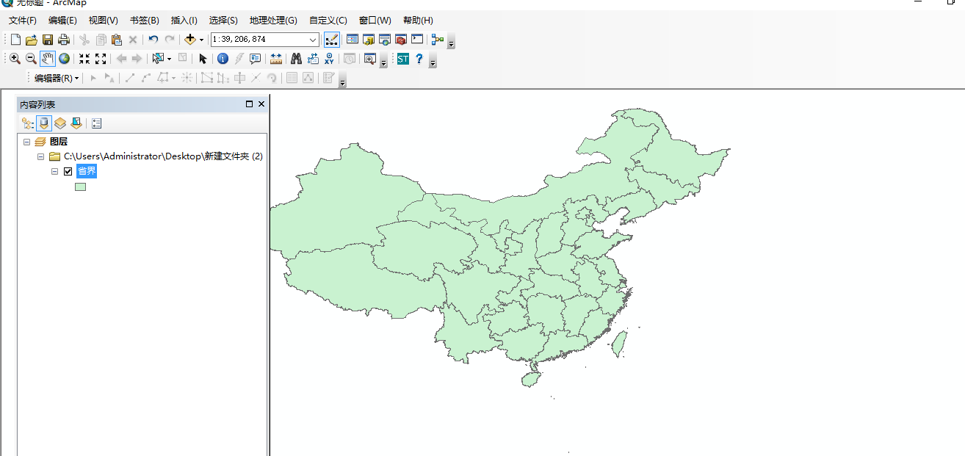Click the green symbol swatch under 省界

coord(81,187)
